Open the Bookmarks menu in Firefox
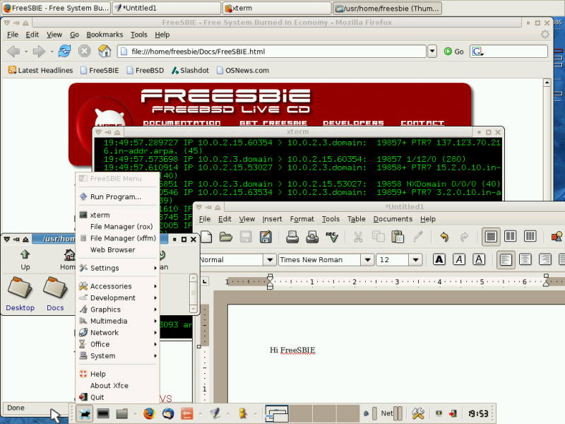Screen dimensions: 565x424 (105, 34)
